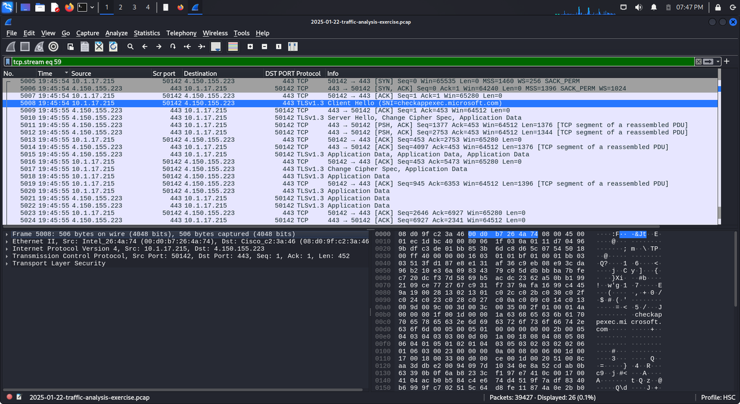The height and width of the screenshot is (404, 740).
Task: Click the Restart current capture icon
Action: pyautogui.click(x=39, y=46)
